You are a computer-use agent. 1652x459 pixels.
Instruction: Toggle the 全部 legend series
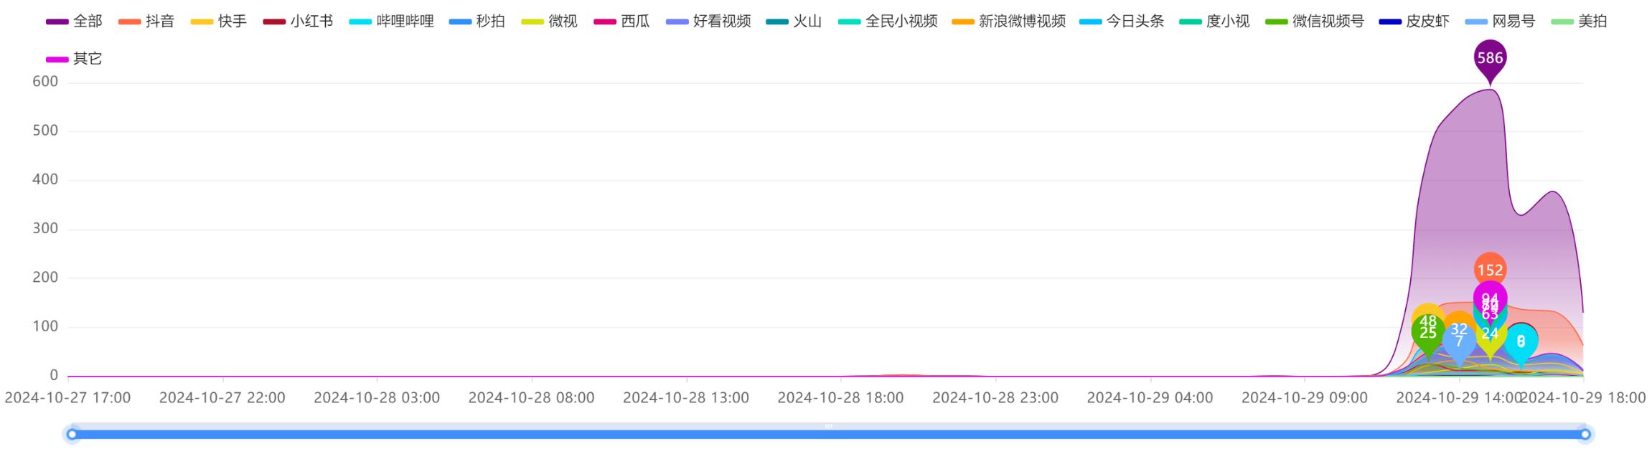coord(75,22)
